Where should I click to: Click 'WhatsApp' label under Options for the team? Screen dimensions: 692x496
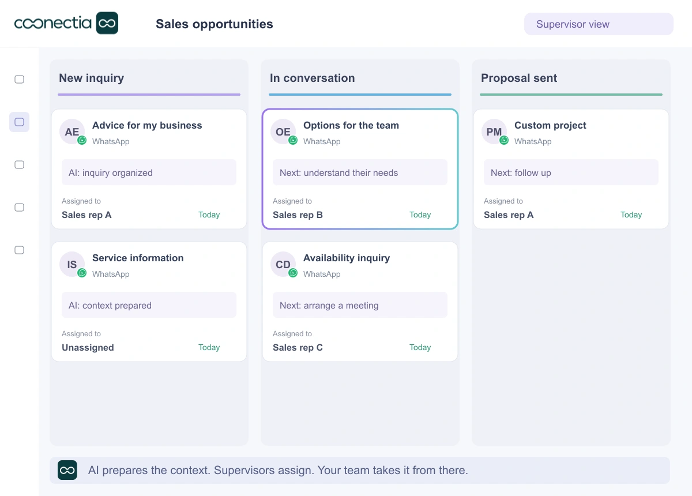click(322, 141)
